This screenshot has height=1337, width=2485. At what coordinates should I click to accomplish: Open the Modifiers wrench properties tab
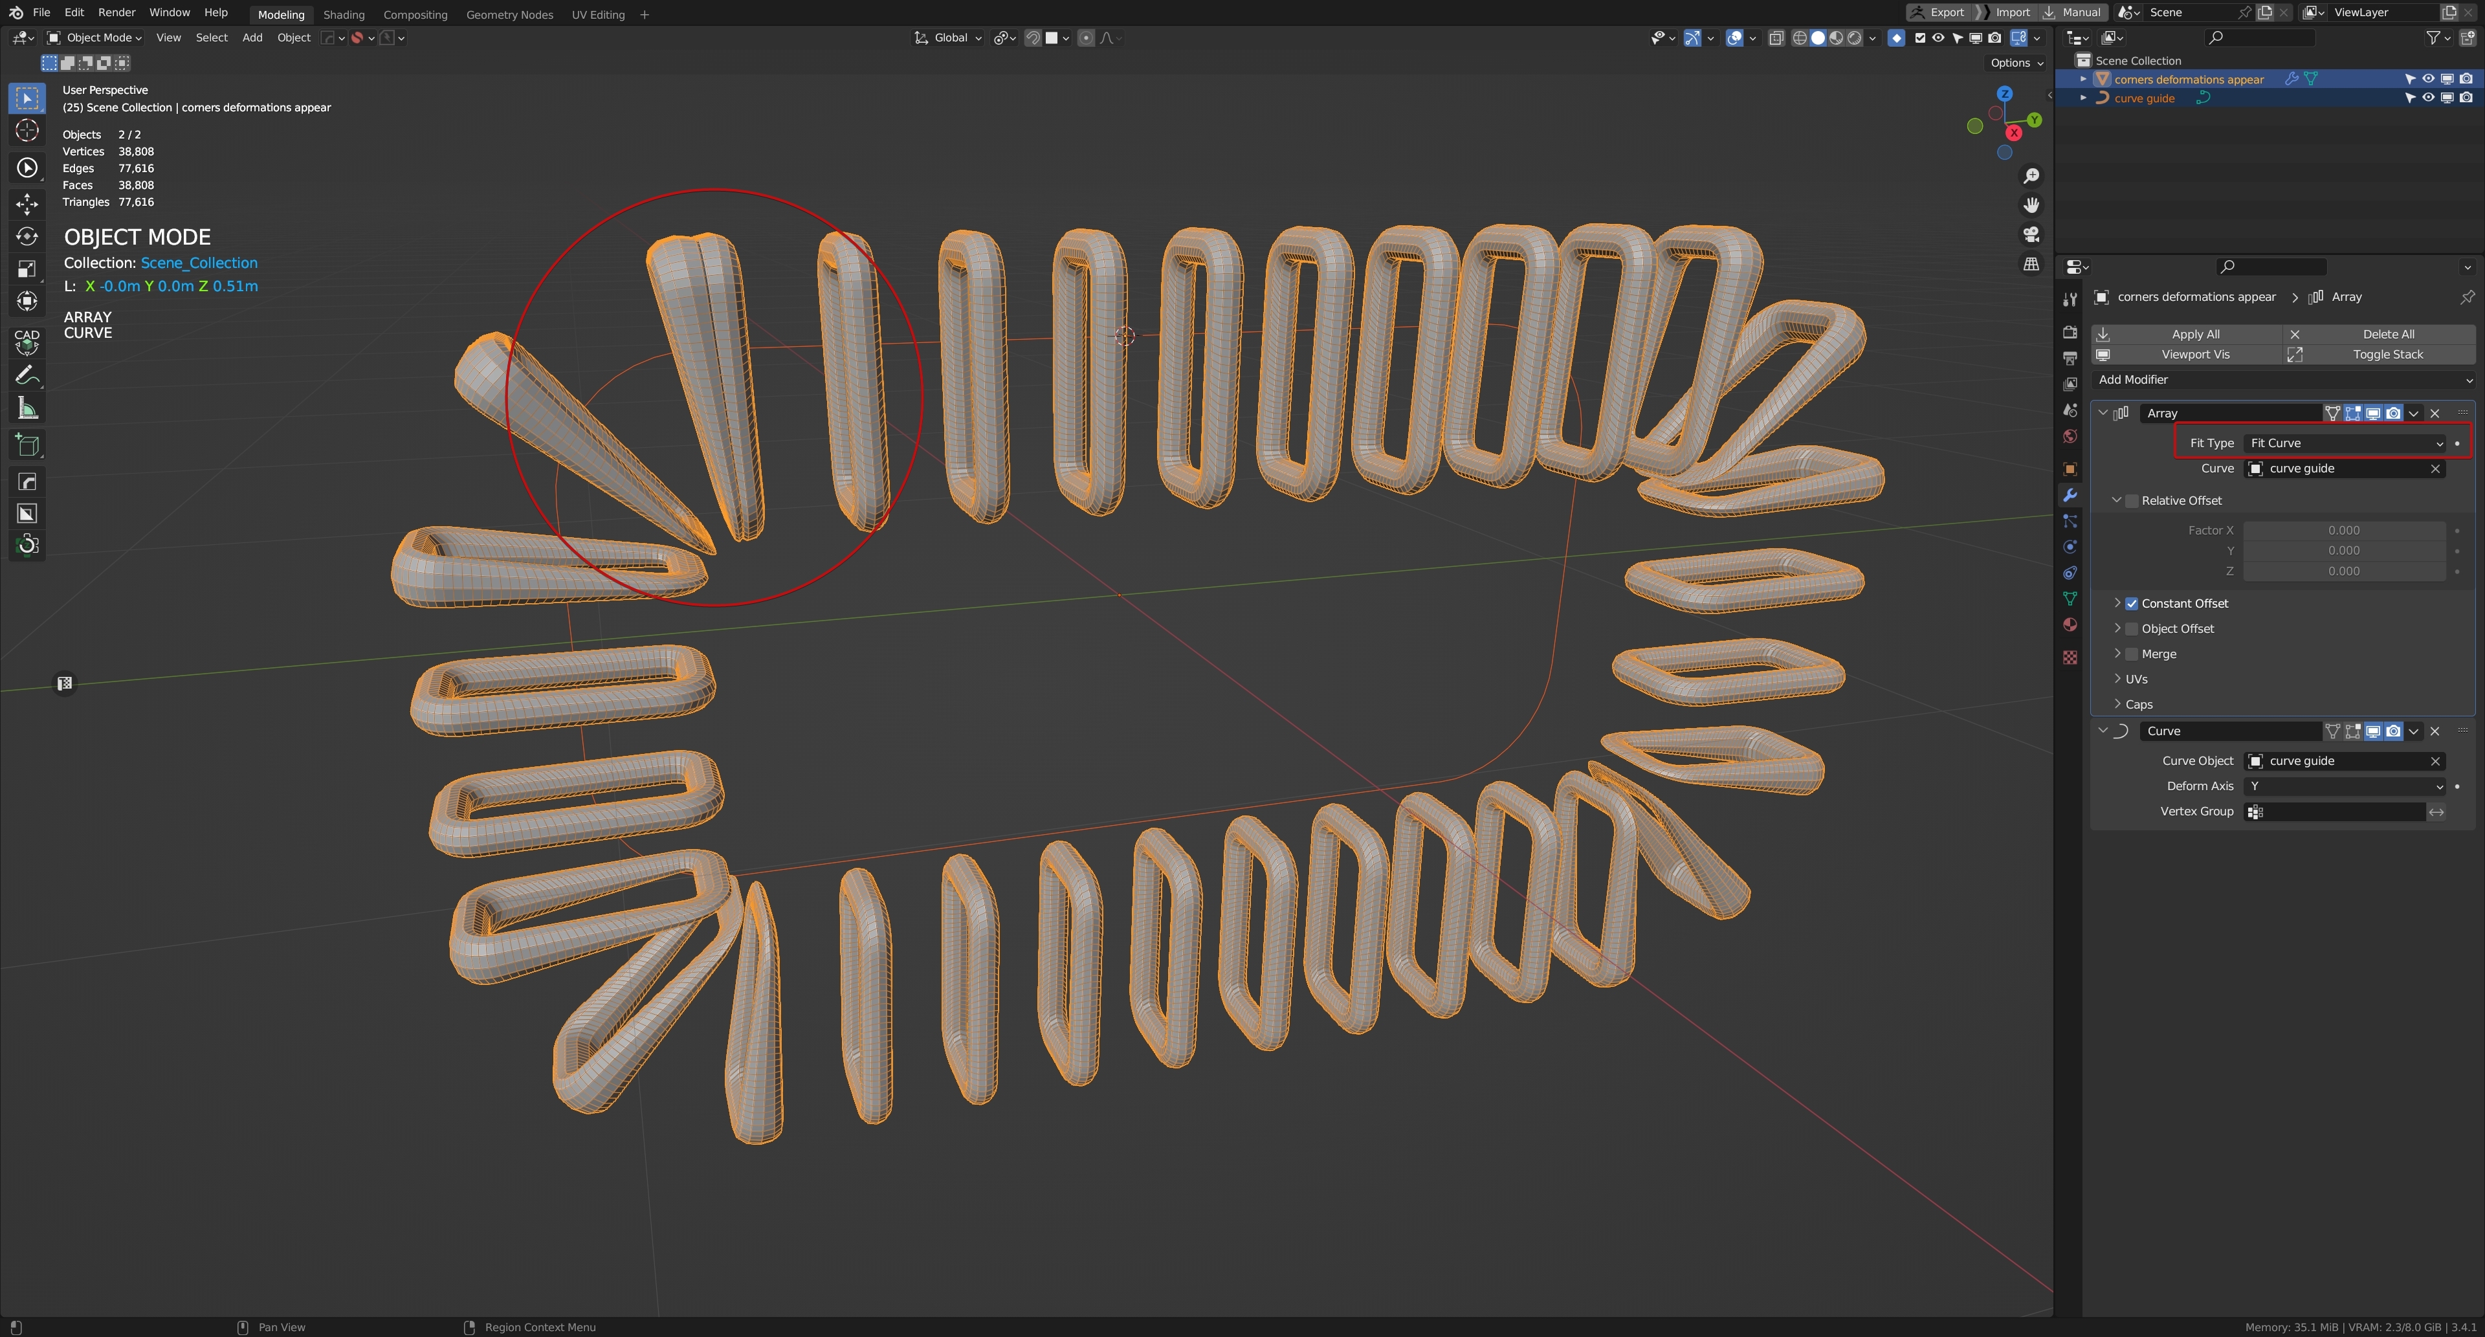2070,495
